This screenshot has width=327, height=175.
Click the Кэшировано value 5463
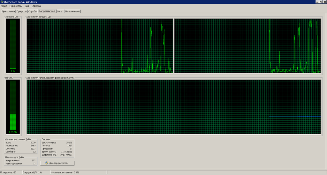(33, 146)
